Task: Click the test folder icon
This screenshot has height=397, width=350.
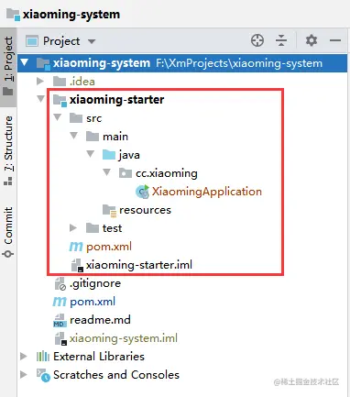Action: click(x=93, y=228)
